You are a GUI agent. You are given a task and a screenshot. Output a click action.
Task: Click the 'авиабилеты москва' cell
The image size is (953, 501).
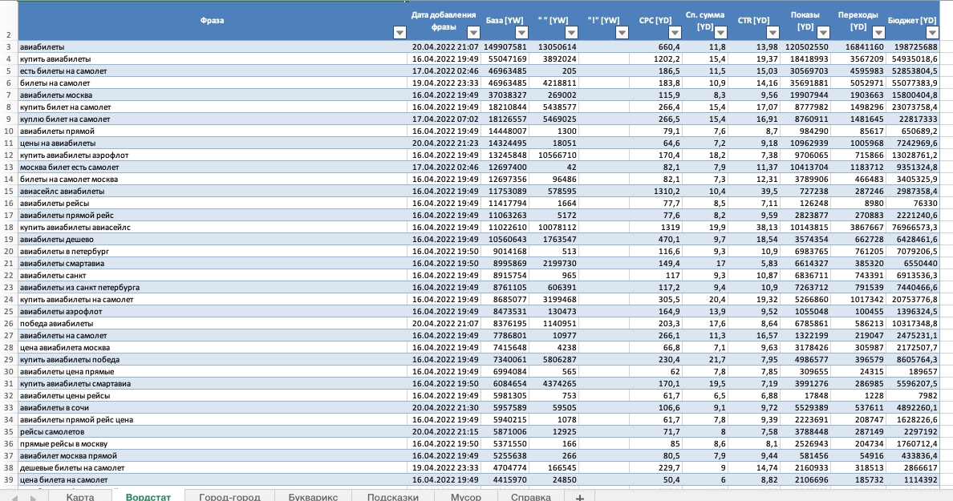coord(212,95)
